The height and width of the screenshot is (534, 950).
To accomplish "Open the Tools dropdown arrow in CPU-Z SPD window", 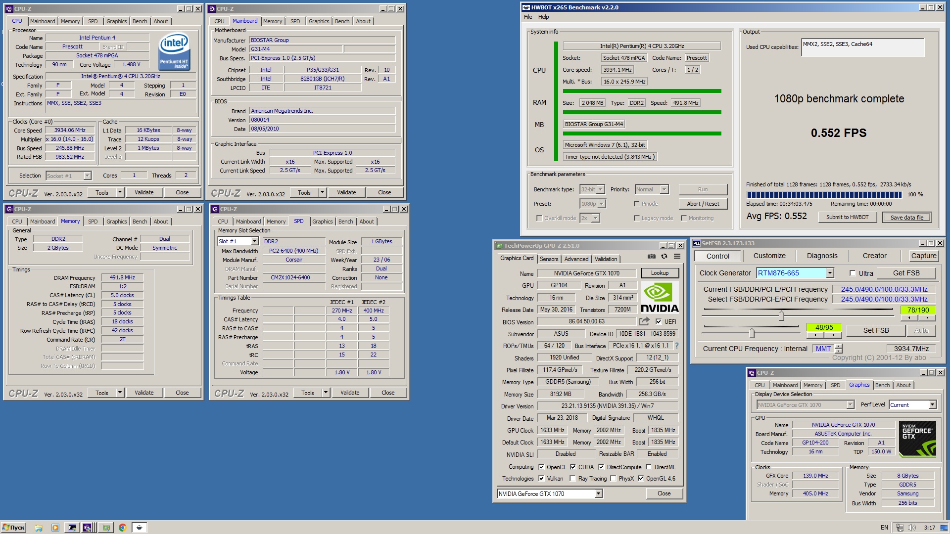I will (x=326, y=393).
